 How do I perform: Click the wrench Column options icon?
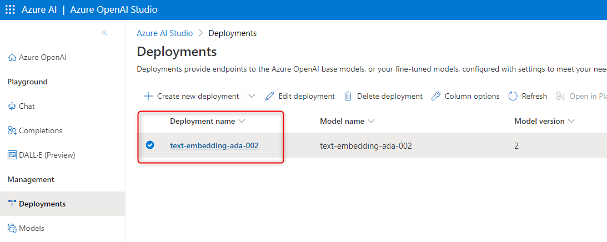point(436,96)
